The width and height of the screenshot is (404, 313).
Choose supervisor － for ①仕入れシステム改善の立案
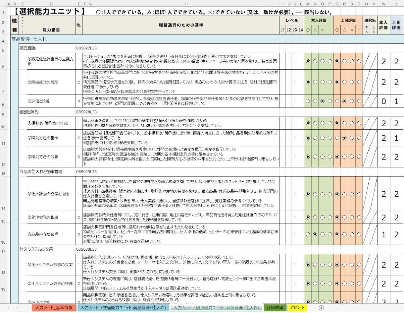(x=359, y=265)
